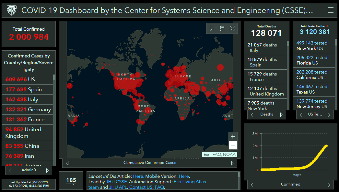Go to previous panel of US Tested list
This screenshot has height=192, width=339.
[301, 115]
